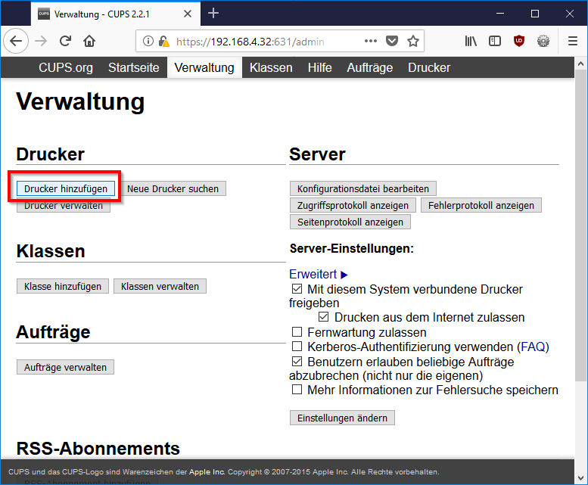
Task: Click the page scrollbar up arrow
Action: pyautogui.click(x=581, y=64)
